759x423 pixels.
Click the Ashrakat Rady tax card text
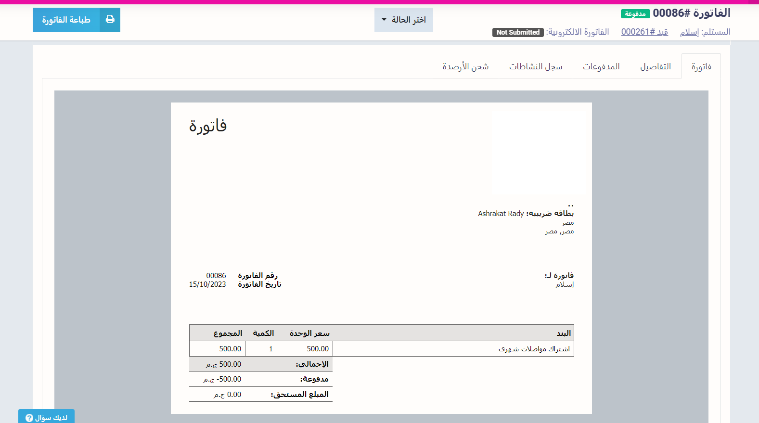(x=501, y=214)
